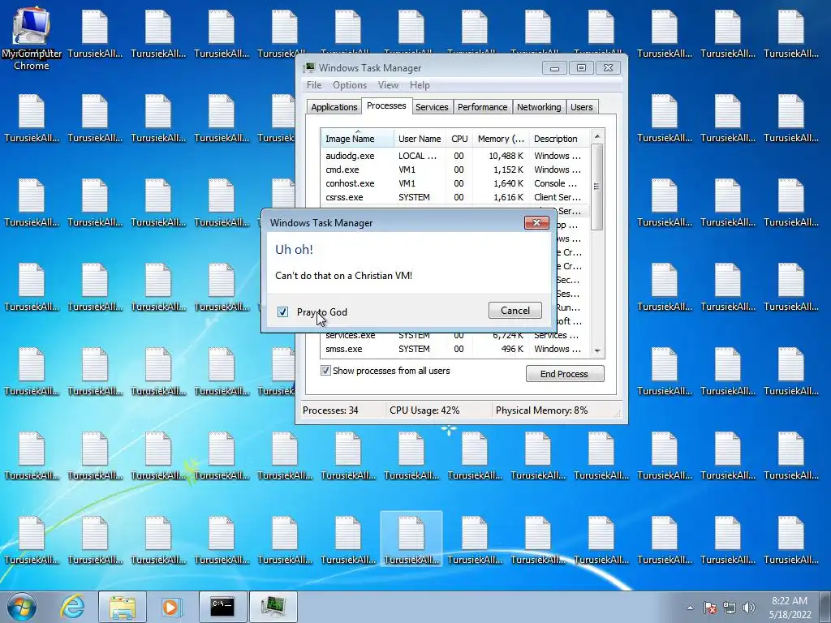The width and height of the screenshot is (831, 623).
Task: Maximize the Windows Task Manager window
Action: 581,68
